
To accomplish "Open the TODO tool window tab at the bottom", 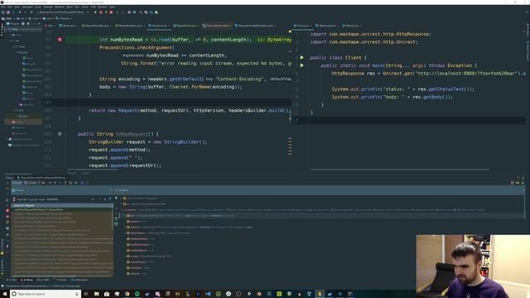I will pyautogui.click(x=44, y=280).
